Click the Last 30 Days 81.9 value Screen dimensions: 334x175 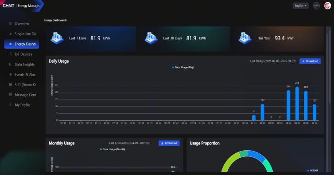point(191,38)
